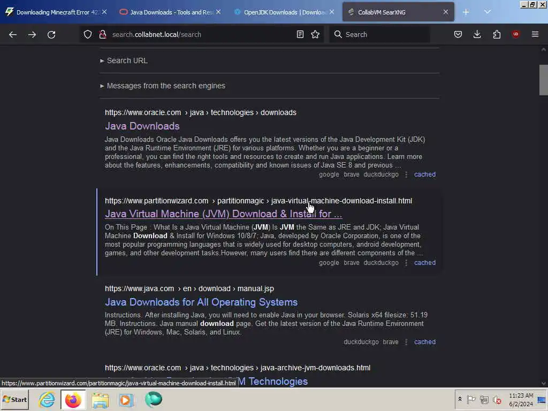
Task: Click the oracle.com java-archive-jvm-downloads URL
Action: tap(238, 368)
